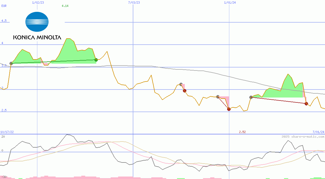Click the red 2.52 low price label

242,132
